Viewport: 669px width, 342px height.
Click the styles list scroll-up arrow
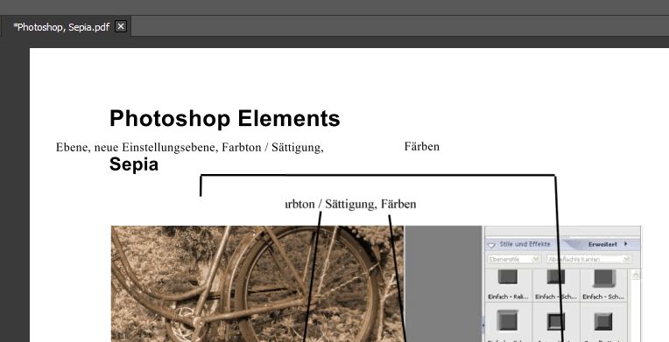(x=635, y=275)
